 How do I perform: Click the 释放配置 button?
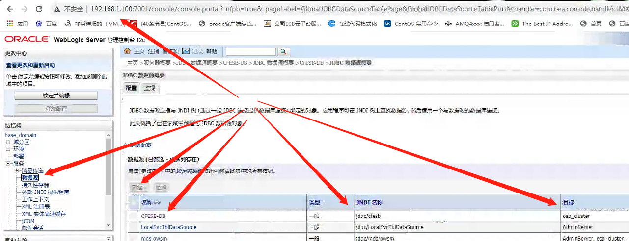(56, 109)
